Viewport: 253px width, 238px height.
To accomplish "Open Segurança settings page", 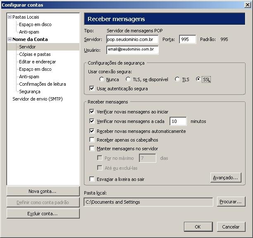I will pos(30,91).
